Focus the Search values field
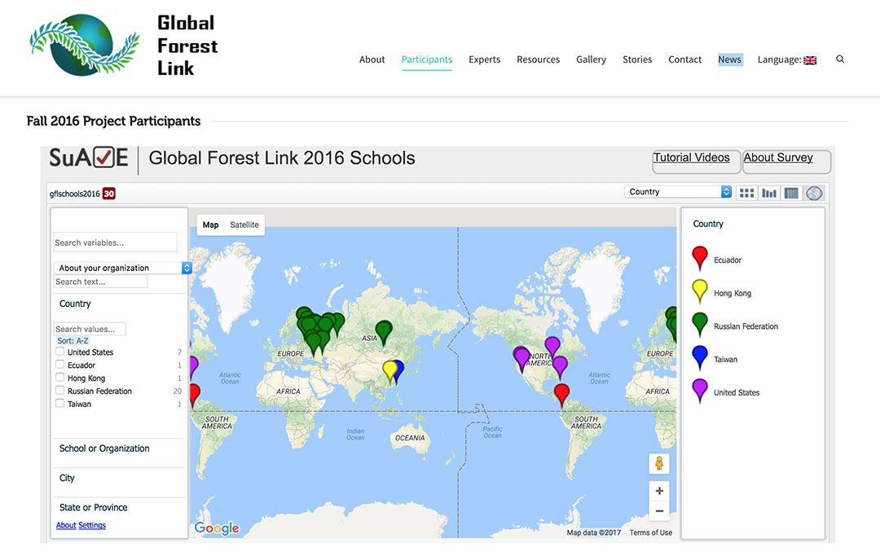 coord(90,329)
